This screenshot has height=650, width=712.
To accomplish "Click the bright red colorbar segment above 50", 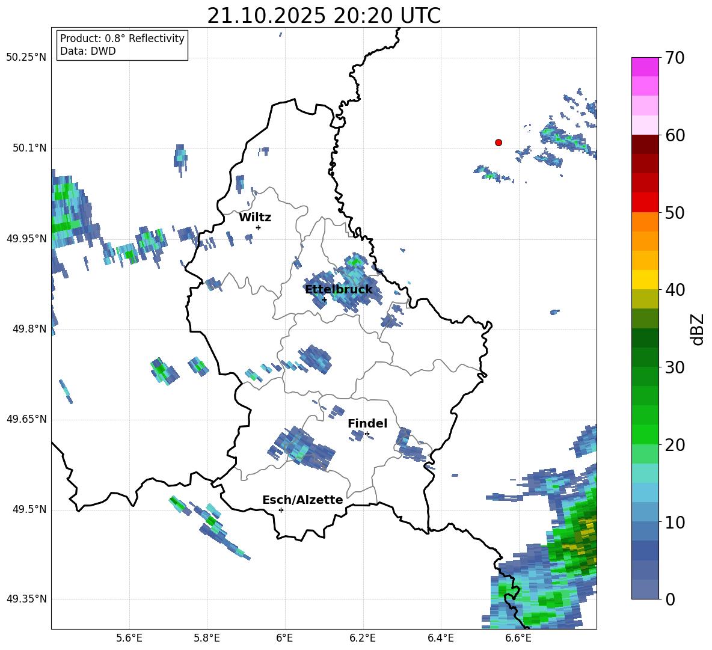I will 645,203.
